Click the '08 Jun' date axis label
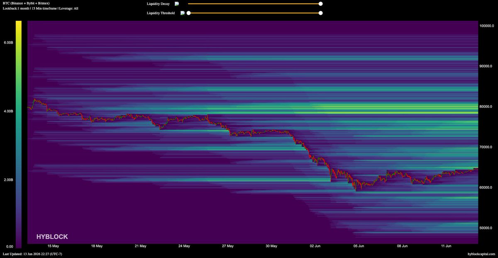The width and height of the screenshot is (498, 258). (402, 246)
